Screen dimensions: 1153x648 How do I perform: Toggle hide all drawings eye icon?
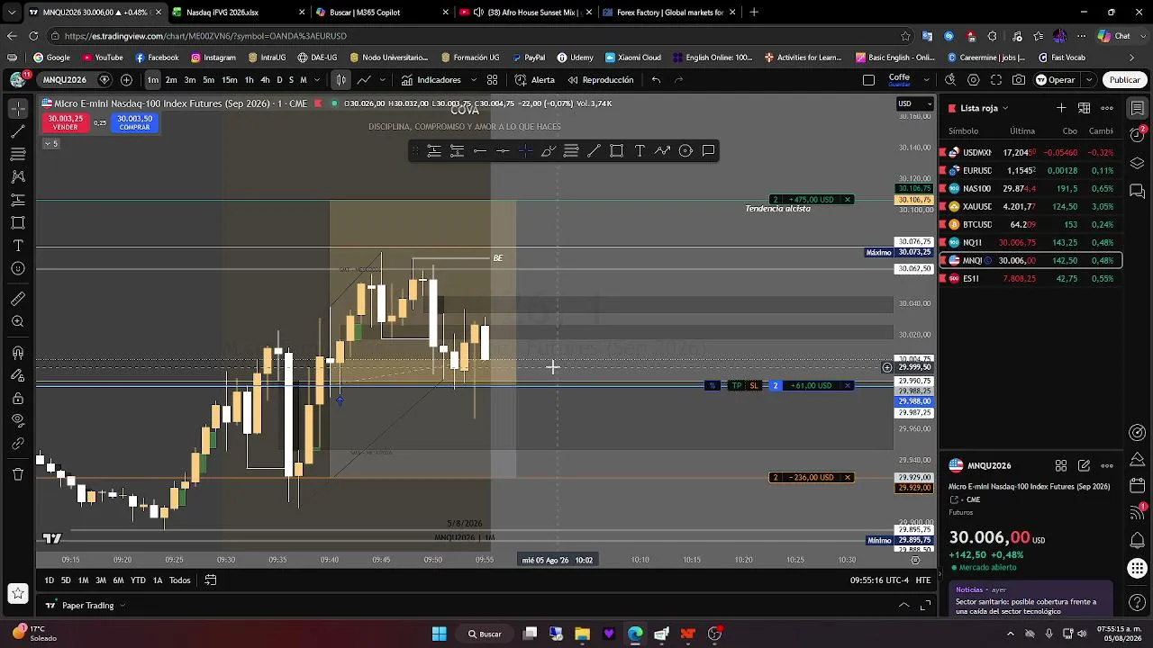(x=18, y=420)
